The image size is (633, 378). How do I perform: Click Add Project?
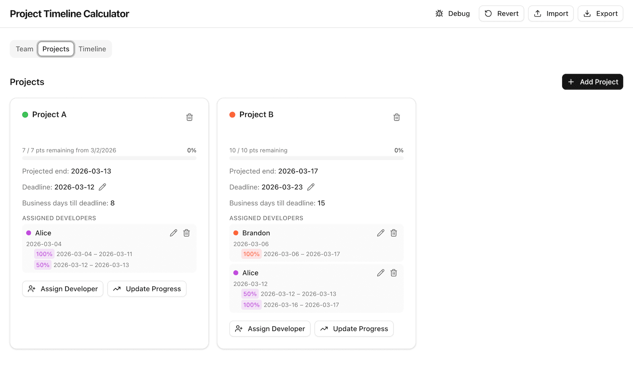click(592, 82)
